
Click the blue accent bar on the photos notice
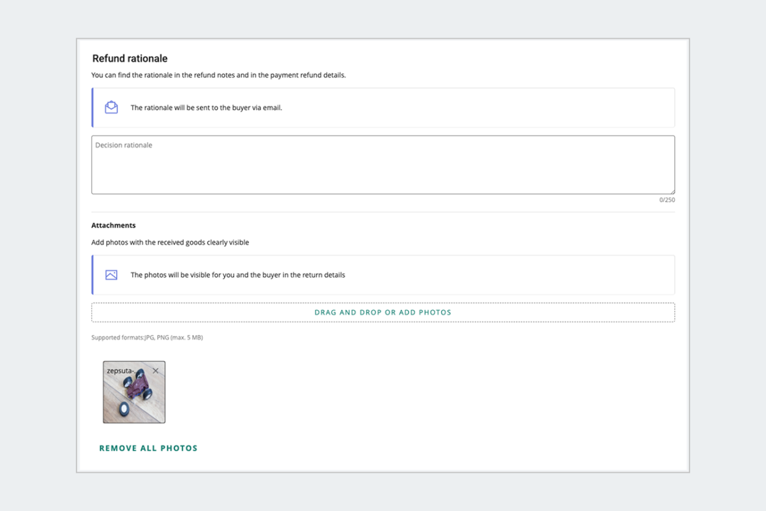point(92,274)
